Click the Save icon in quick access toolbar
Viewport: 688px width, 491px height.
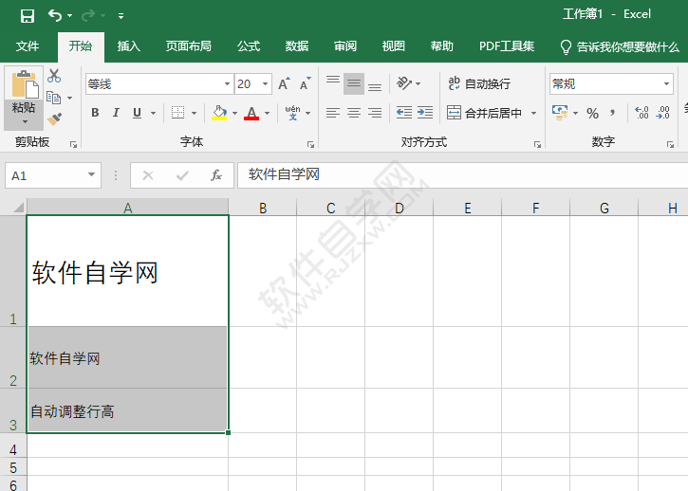pos(28,16)
